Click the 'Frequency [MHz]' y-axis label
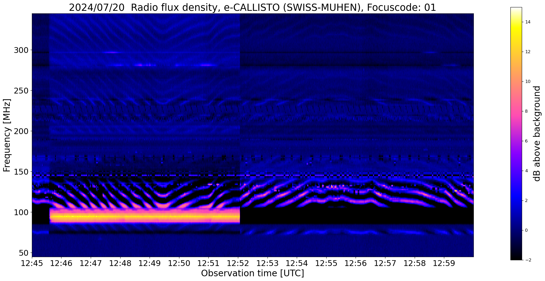Image resolution: width=545 pixels, height=281 pixels. click(x=7, y=135)
